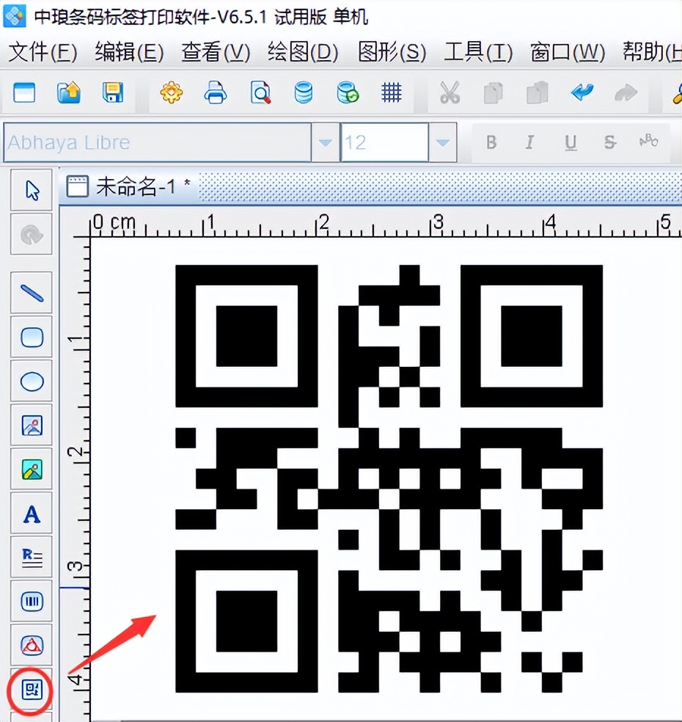Open the database settings icon
The height and width of the screenshot is (722, 682).
tap(304, 92)
